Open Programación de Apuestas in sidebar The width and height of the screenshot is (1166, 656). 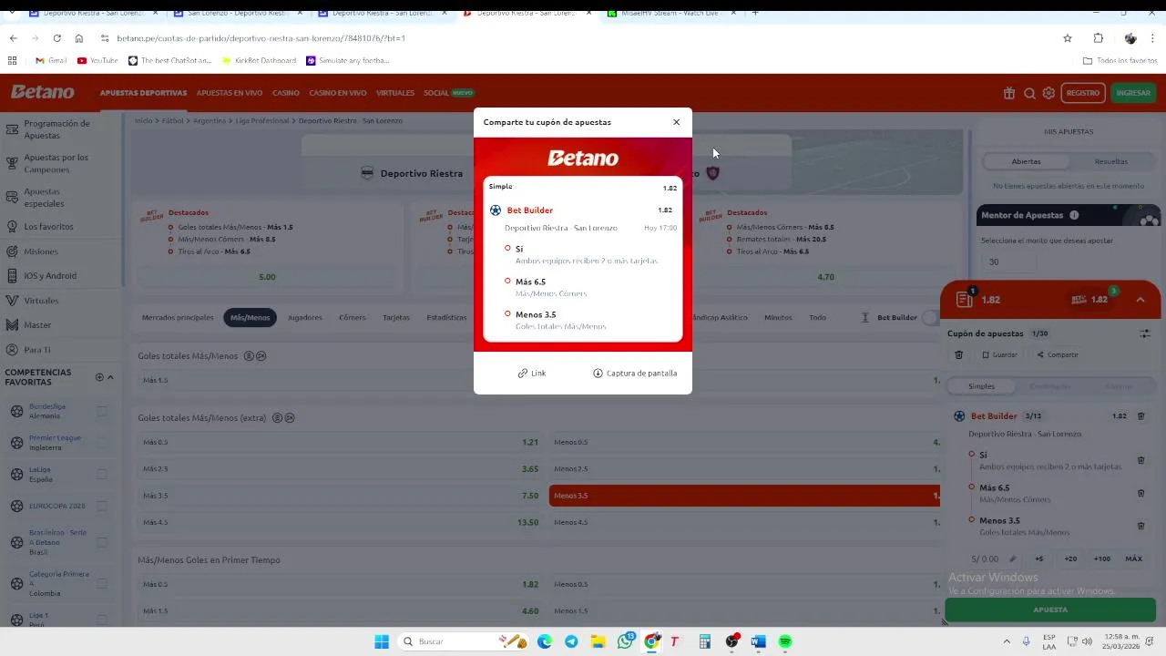click(x=60, y=129)
